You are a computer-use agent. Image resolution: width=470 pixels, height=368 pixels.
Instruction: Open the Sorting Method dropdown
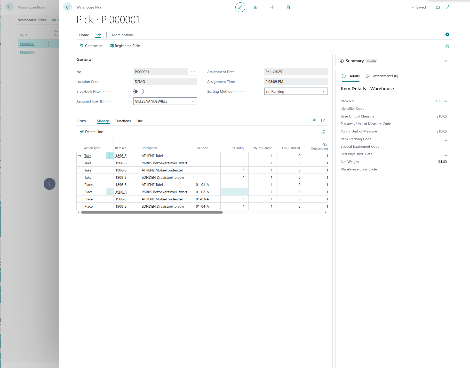324,91
